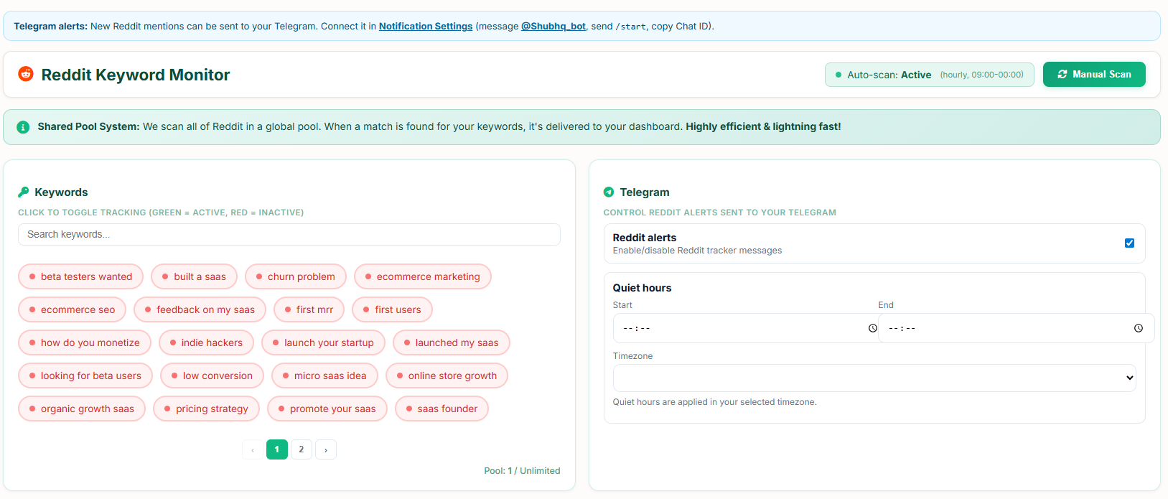Toggle the 'built a saas' keyword

coord(194,276)
